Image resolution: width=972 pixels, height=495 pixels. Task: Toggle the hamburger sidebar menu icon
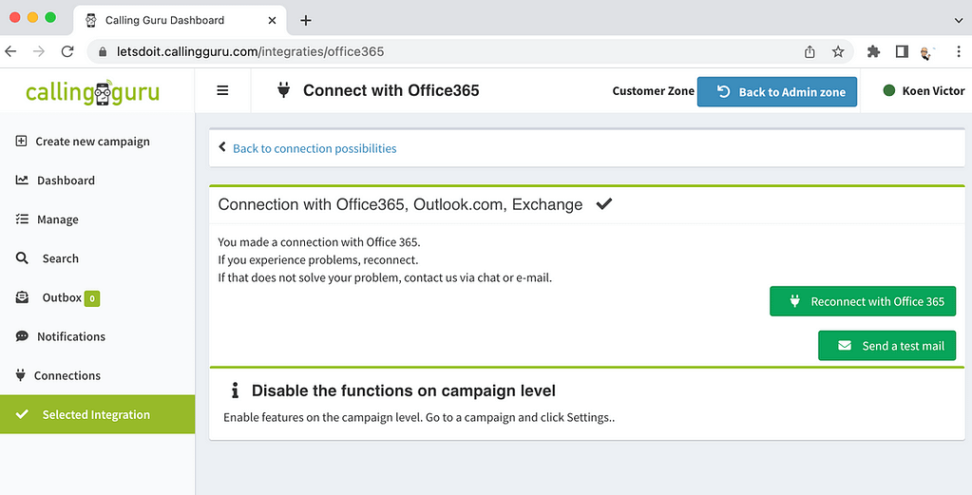coord(222,90)
